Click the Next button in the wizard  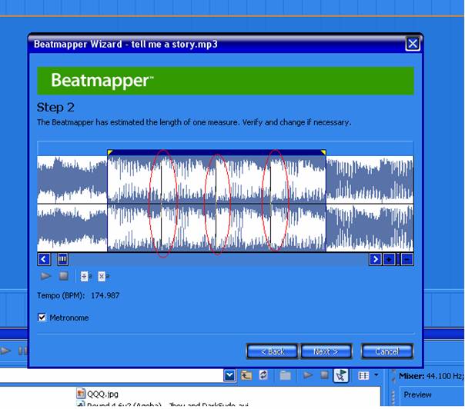pos(326,351)
